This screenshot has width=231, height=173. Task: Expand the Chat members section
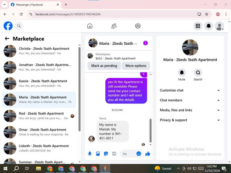point(190,100)
